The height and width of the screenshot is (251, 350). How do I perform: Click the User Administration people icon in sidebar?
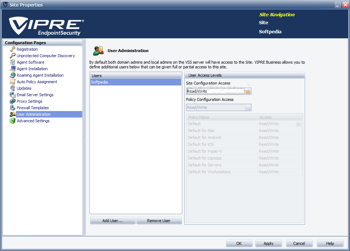pos(13,114)
